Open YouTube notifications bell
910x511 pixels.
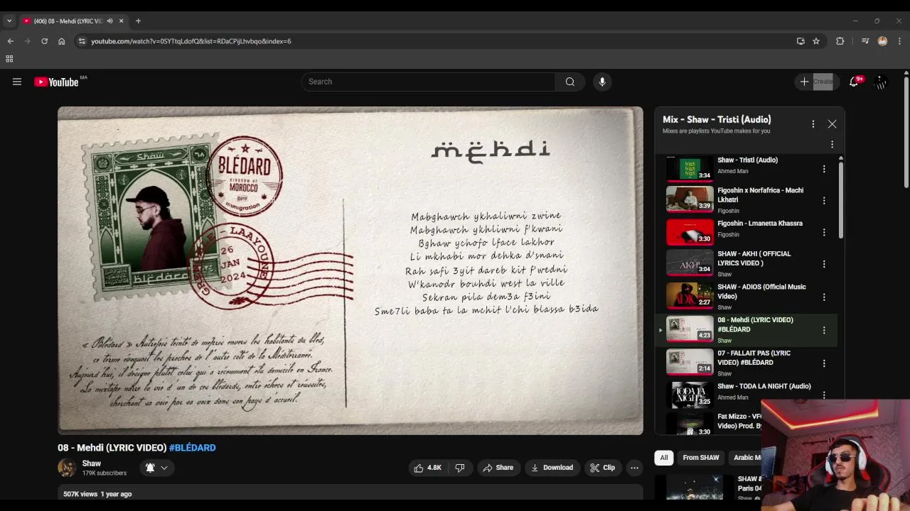click(x=854, y=82)
